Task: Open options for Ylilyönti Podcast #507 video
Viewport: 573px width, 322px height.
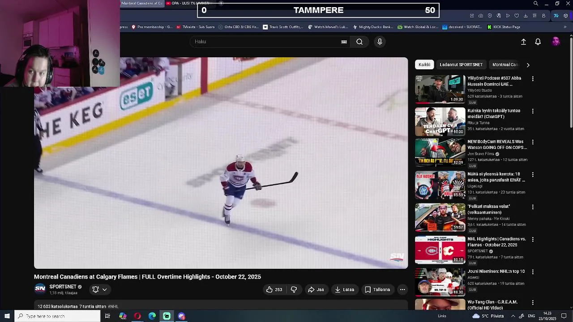Action: point(533,79)
